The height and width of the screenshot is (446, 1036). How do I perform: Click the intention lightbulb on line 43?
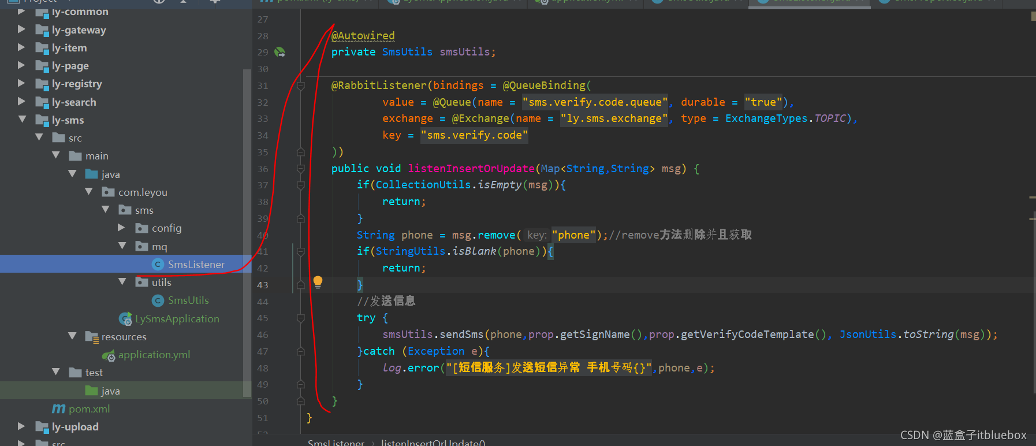318,282
